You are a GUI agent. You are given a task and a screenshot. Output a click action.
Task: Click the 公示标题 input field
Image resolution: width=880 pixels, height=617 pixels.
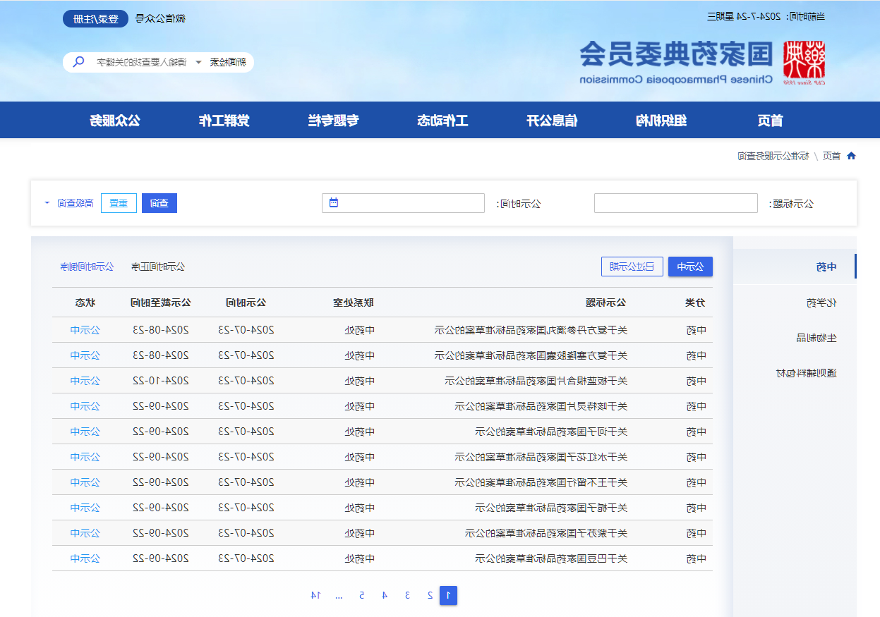[x=675, y=202]
